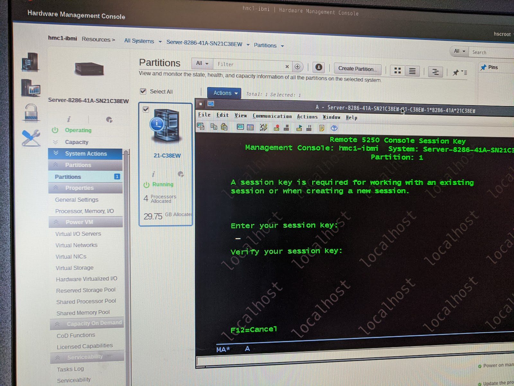This screenshot has height=386, width=514.
Task: Switch to grid view in the Partitions toolbar
Action: [397, 71]
